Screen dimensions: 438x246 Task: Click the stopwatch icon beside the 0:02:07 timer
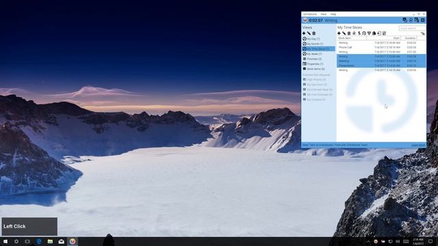tap(305, 20)
